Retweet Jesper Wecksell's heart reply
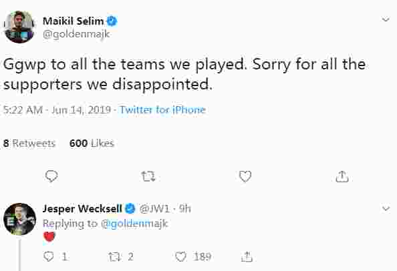Image resolution: width=397 pixels, height=271 pixels. click(114, 257)
